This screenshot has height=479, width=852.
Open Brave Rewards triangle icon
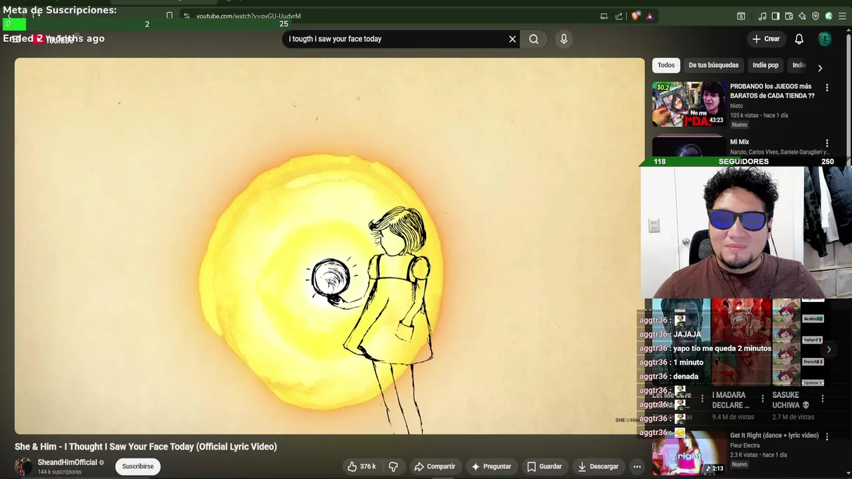coord(650,16)
